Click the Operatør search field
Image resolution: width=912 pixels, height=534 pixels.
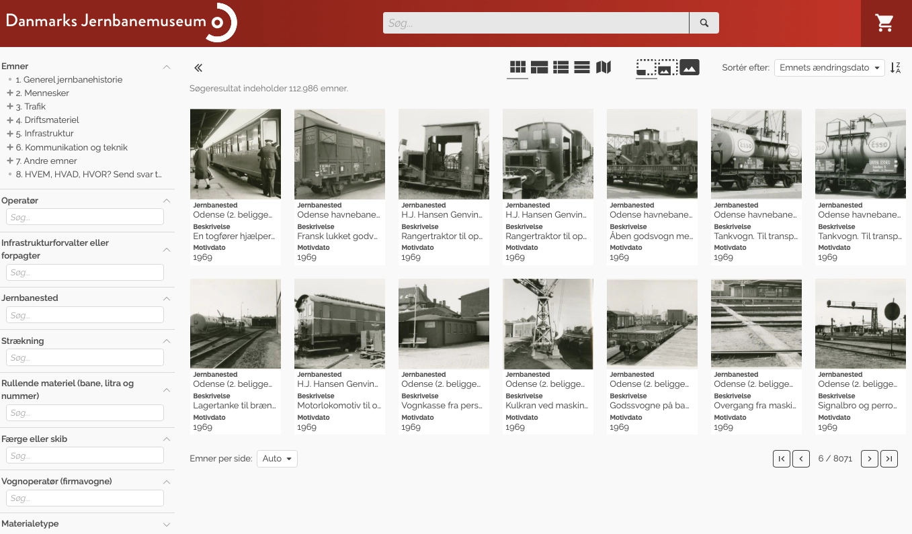pyautogui.click(x=85, y=217)
